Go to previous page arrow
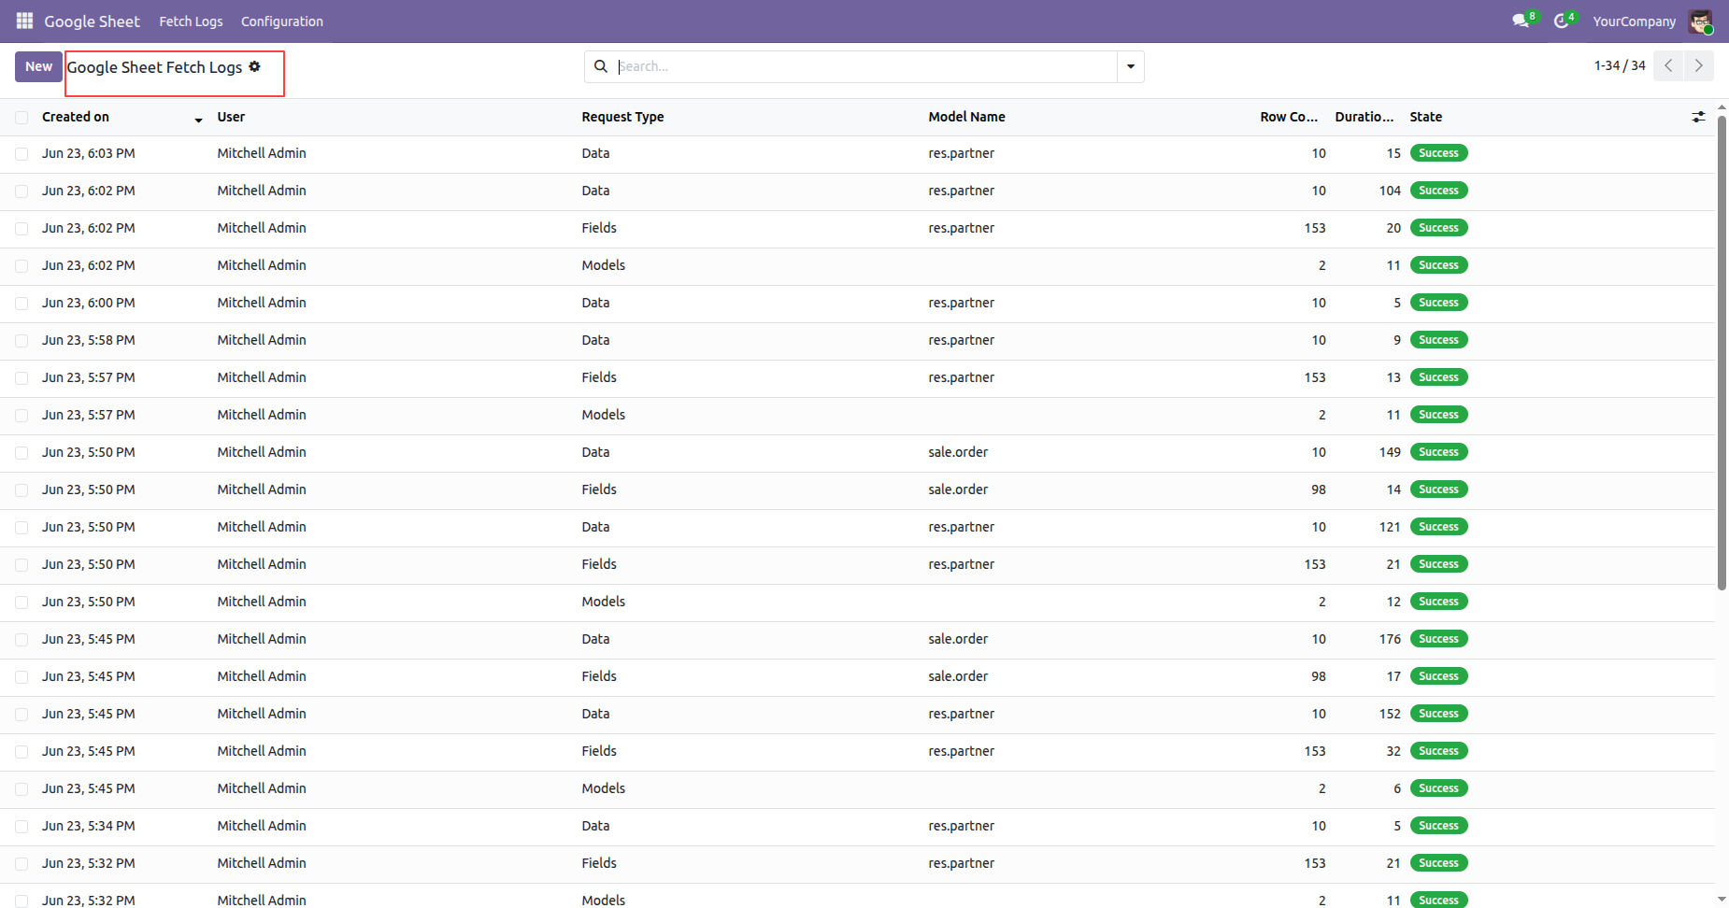This screenshot has height=908, width=1729. (1668, 66)
